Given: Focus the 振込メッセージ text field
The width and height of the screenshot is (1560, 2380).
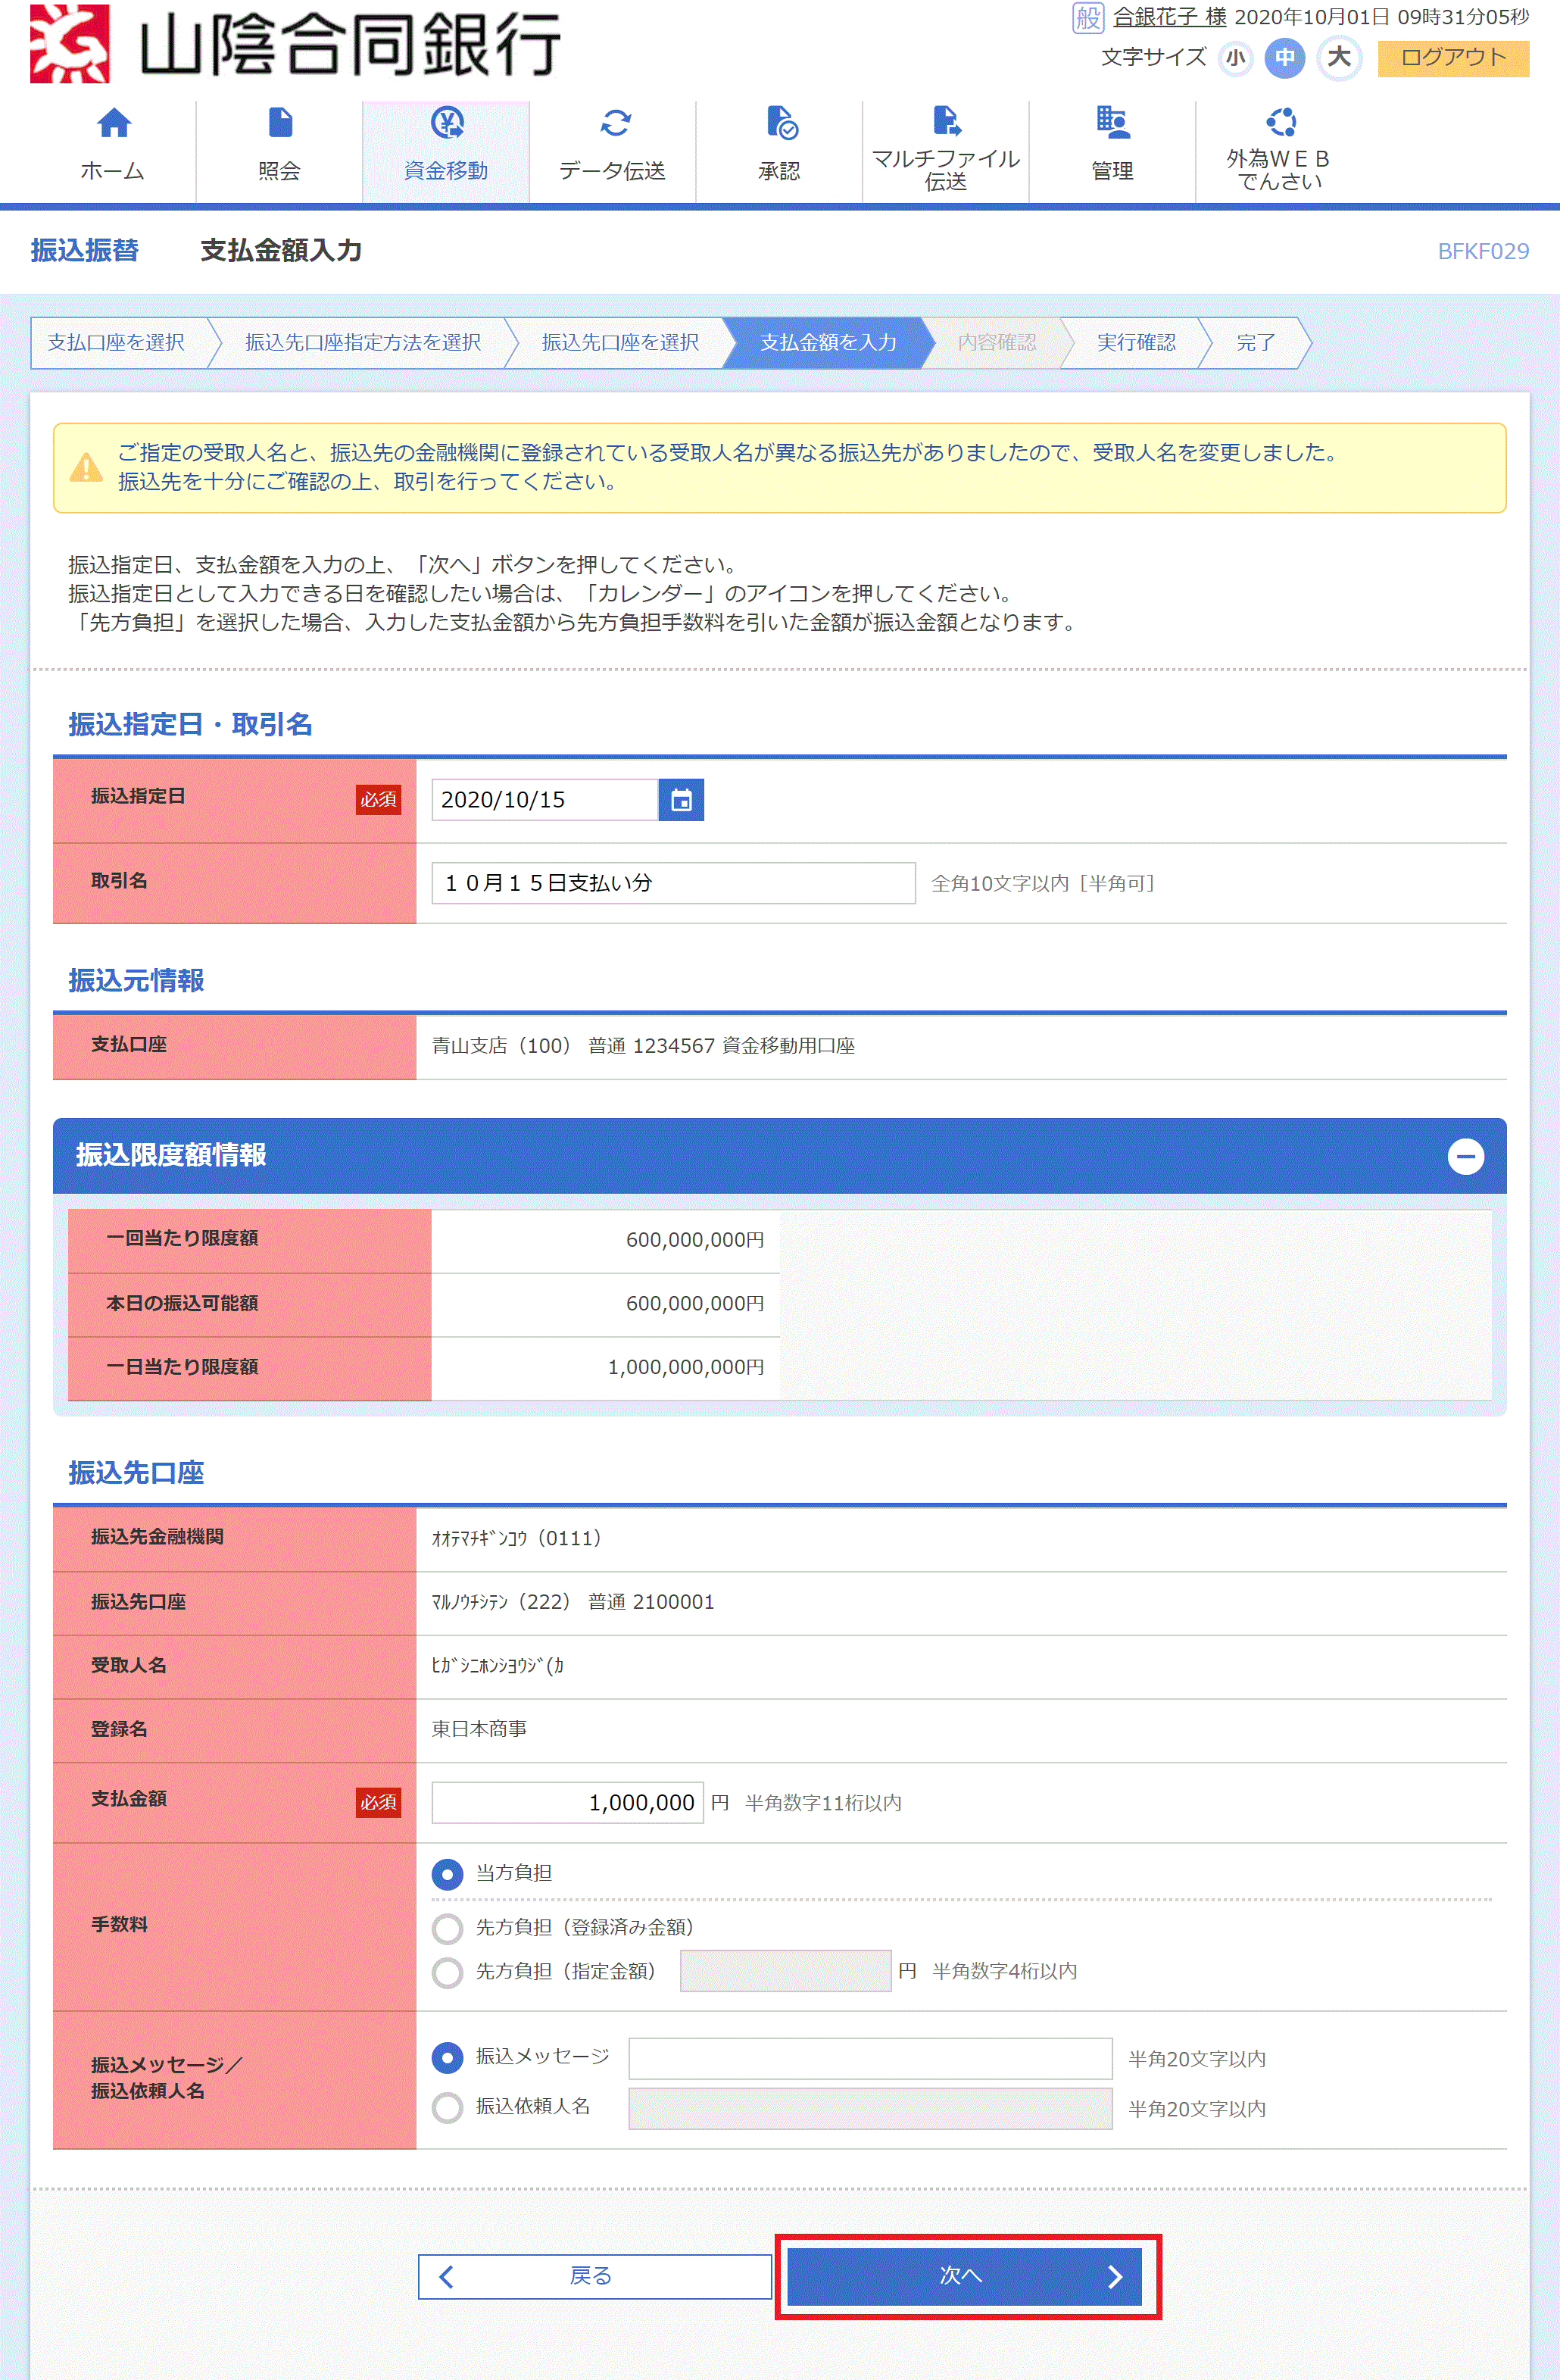Looking at the screenshot, I should 870,2058.
